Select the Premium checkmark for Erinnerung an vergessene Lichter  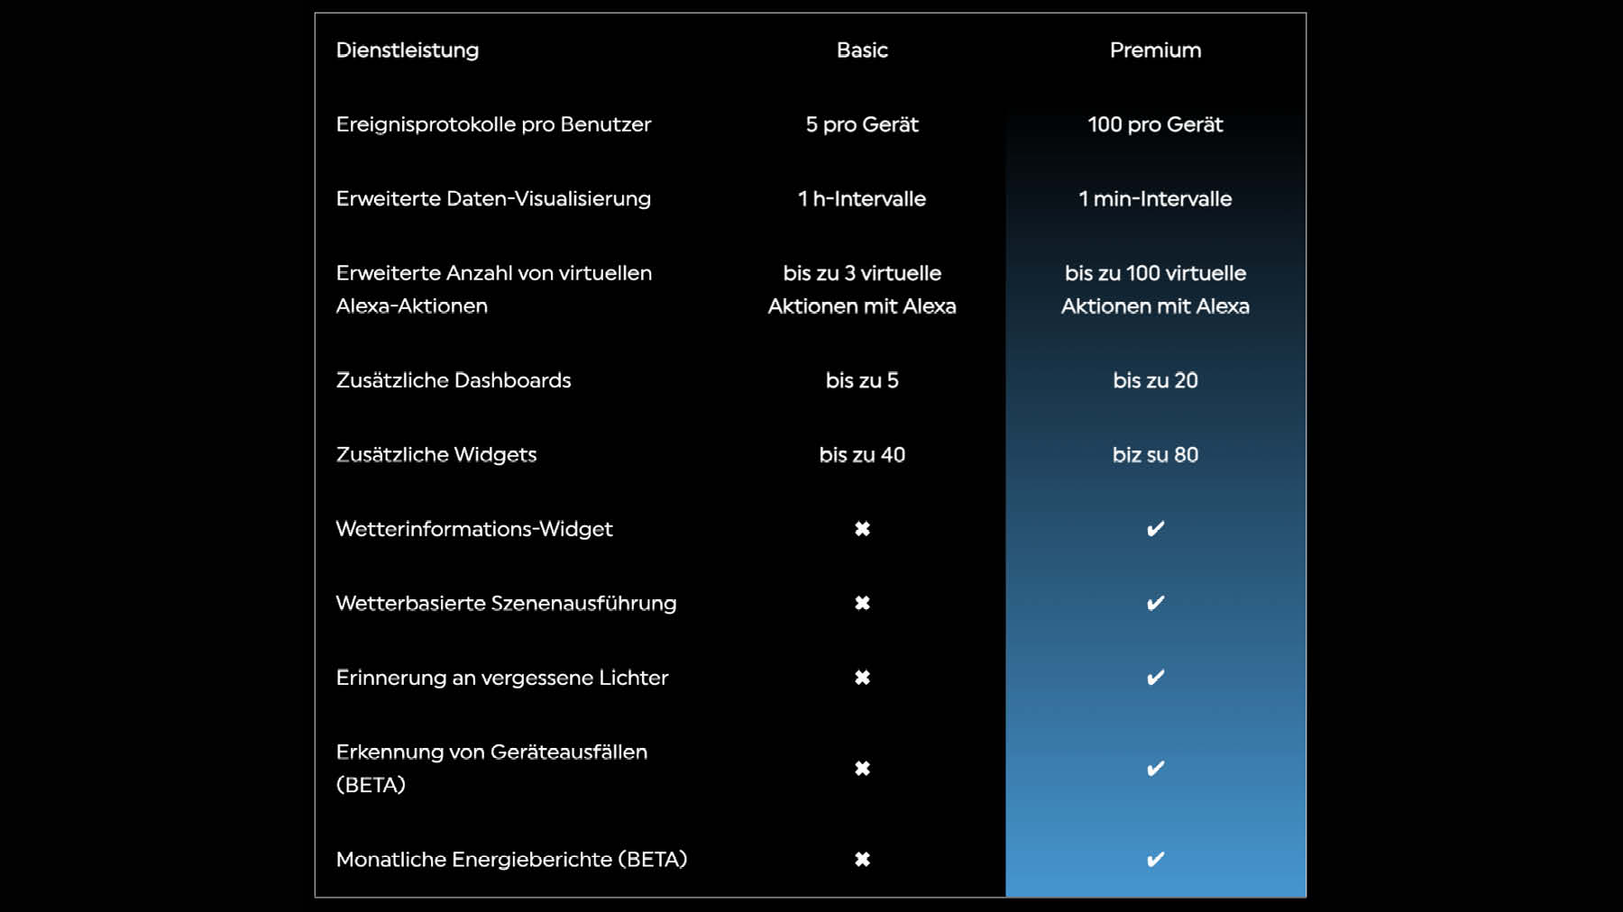point(1155,678)
